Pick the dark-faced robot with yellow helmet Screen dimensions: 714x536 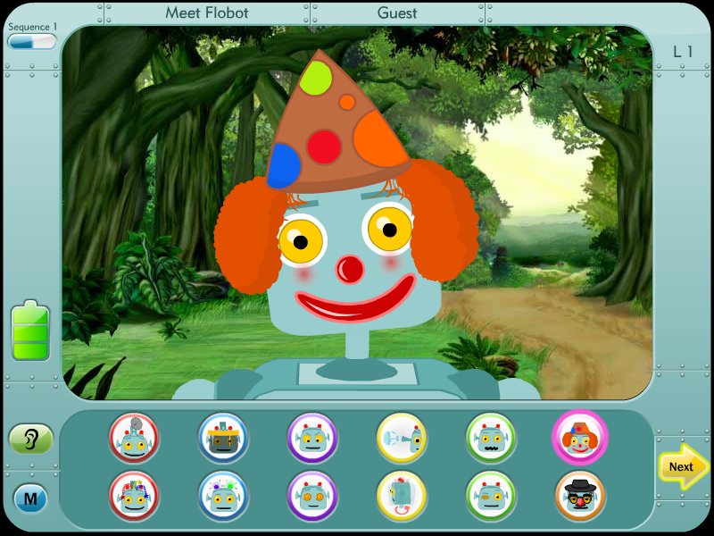point(223,438)
